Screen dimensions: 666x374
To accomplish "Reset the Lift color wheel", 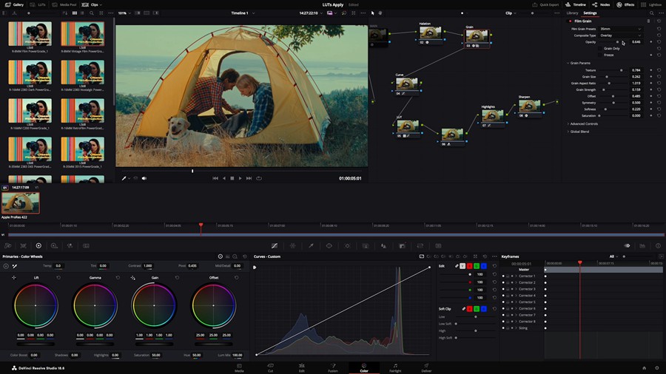I will 58,278.
